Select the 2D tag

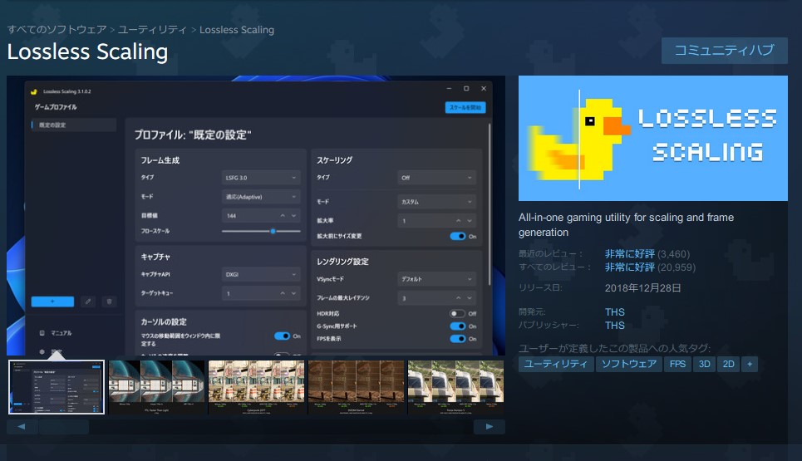click(x=728, y=364)
